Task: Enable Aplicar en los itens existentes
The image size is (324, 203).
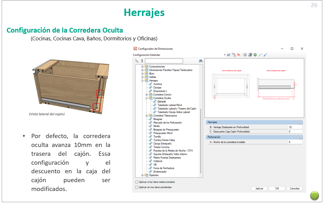Action: click(137, 187)
